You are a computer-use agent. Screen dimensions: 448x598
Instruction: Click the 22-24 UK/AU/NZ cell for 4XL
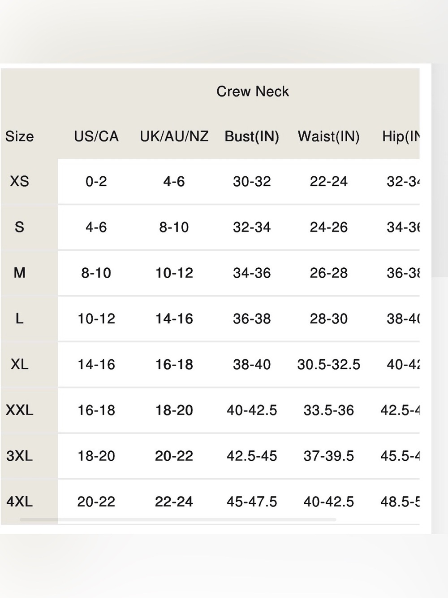pyautogui.click(x=174, y=502)
